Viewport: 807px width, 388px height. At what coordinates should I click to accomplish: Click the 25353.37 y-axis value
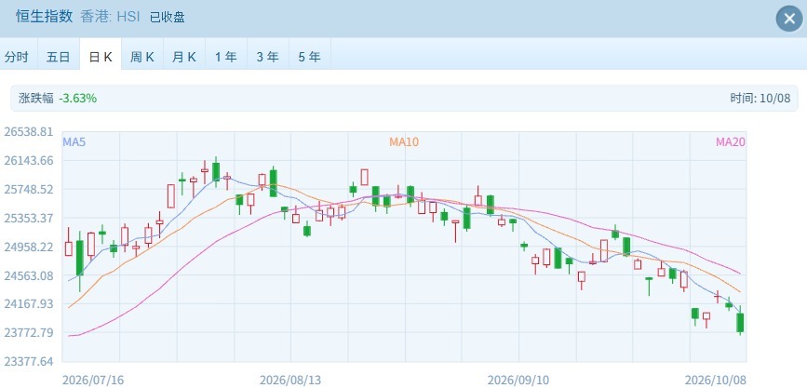pyautogui.click(x=29, y=218)
